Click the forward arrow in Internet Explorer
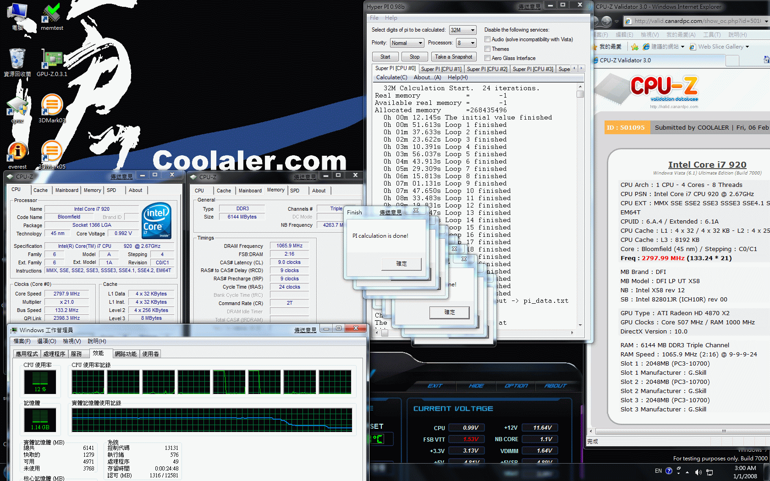The height and width of the screenshot is (481, 770). tap(606, 21)
